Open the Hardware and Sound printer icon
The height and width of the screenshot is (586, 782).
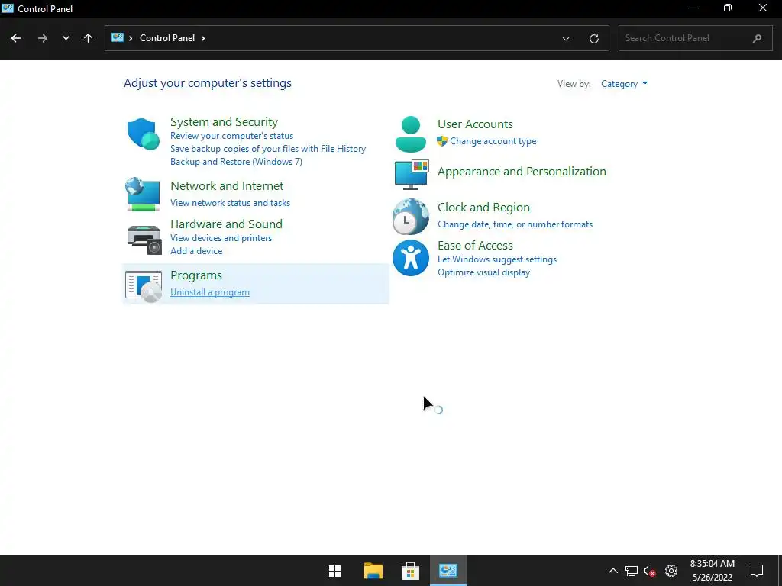[x=144, y=240]
